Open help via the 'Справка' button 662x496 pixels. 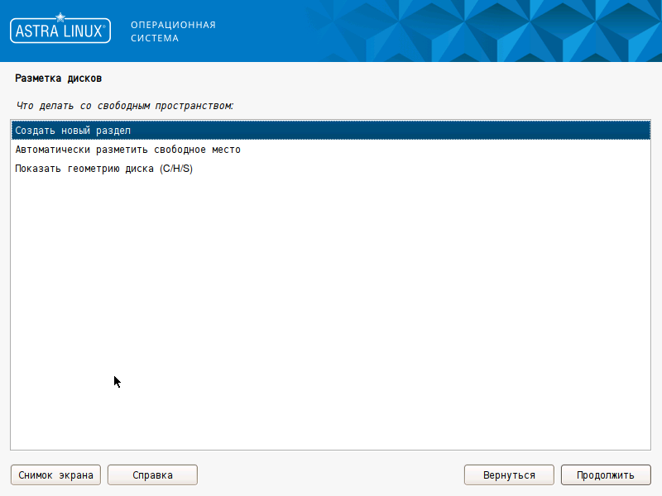[152, 475]
